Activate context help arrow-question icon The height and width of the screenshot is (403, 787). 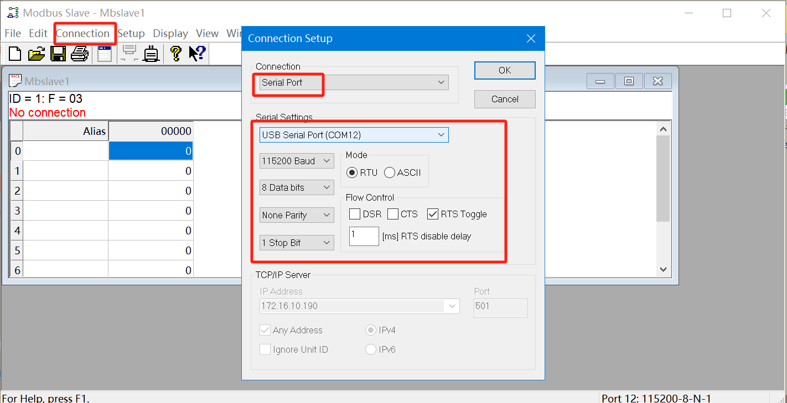[197, 54]
